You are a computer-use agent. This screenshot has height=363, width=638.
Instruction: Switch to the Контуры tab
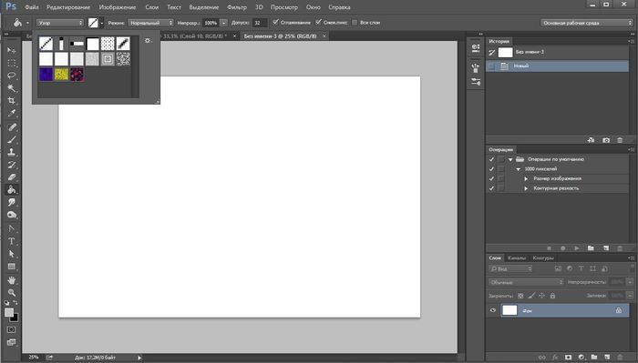pos(543,257)
